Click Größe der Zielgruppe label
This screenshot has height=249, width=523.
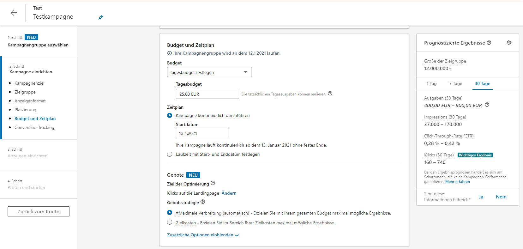[x=445, y=61]
